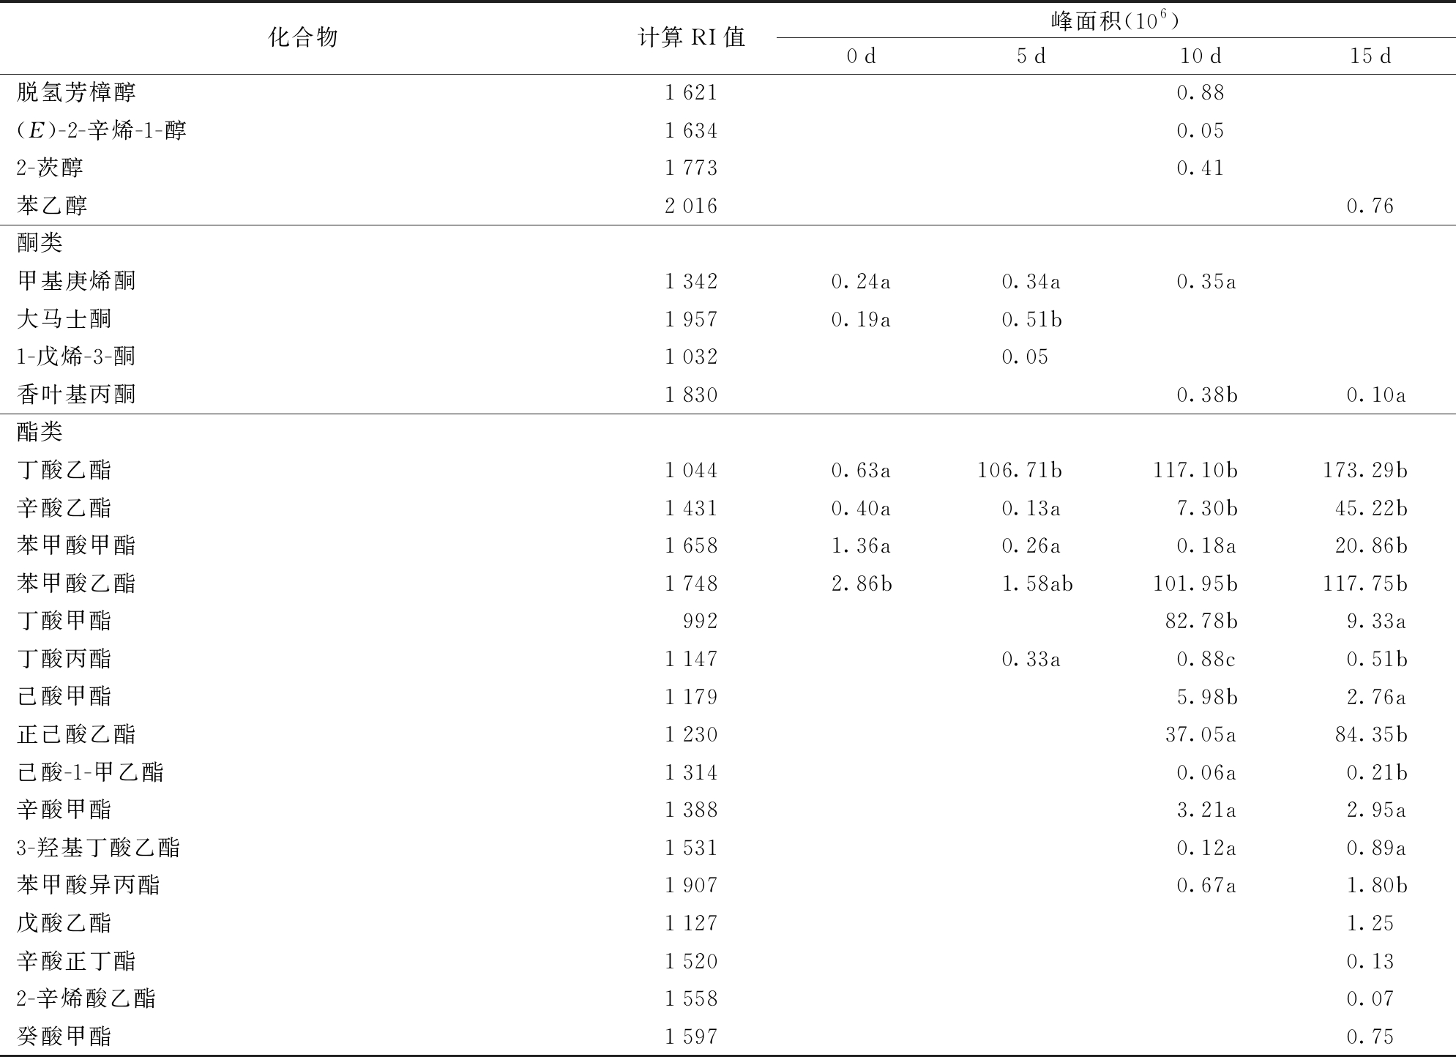1456x1057 pixels.
Task: Select compound name 癸酸甲酯
Action: tap(64, 1037)
